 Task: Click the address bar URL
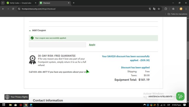click(x=38, y=9)
